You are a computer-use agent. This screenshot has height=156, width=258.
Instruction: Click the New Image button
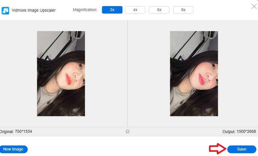click(13, 149)
